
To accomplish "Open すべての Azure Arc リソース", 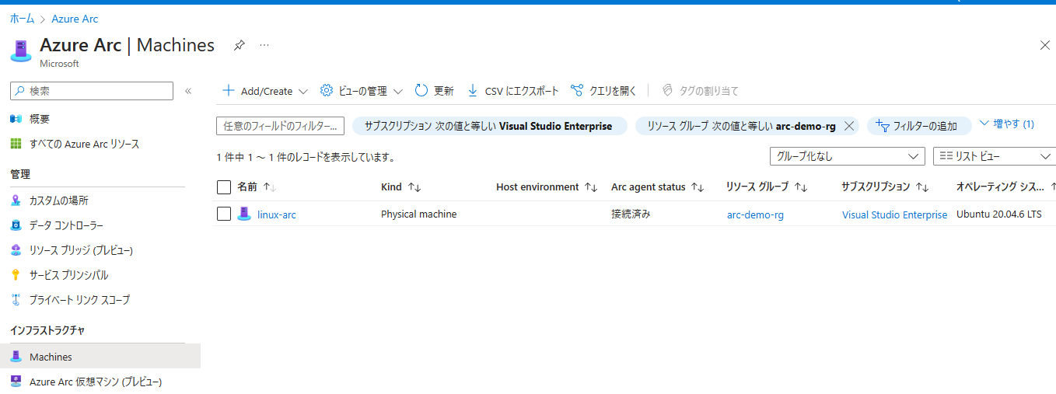I will 85,144.
